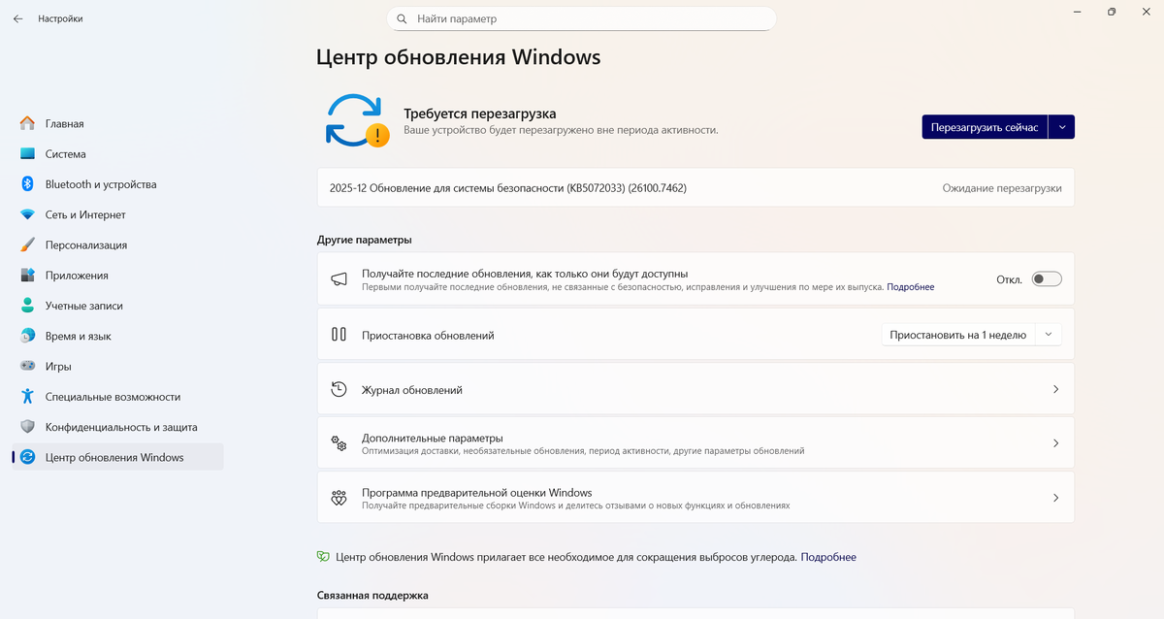Click the Accounts person icon

(27, 306)
